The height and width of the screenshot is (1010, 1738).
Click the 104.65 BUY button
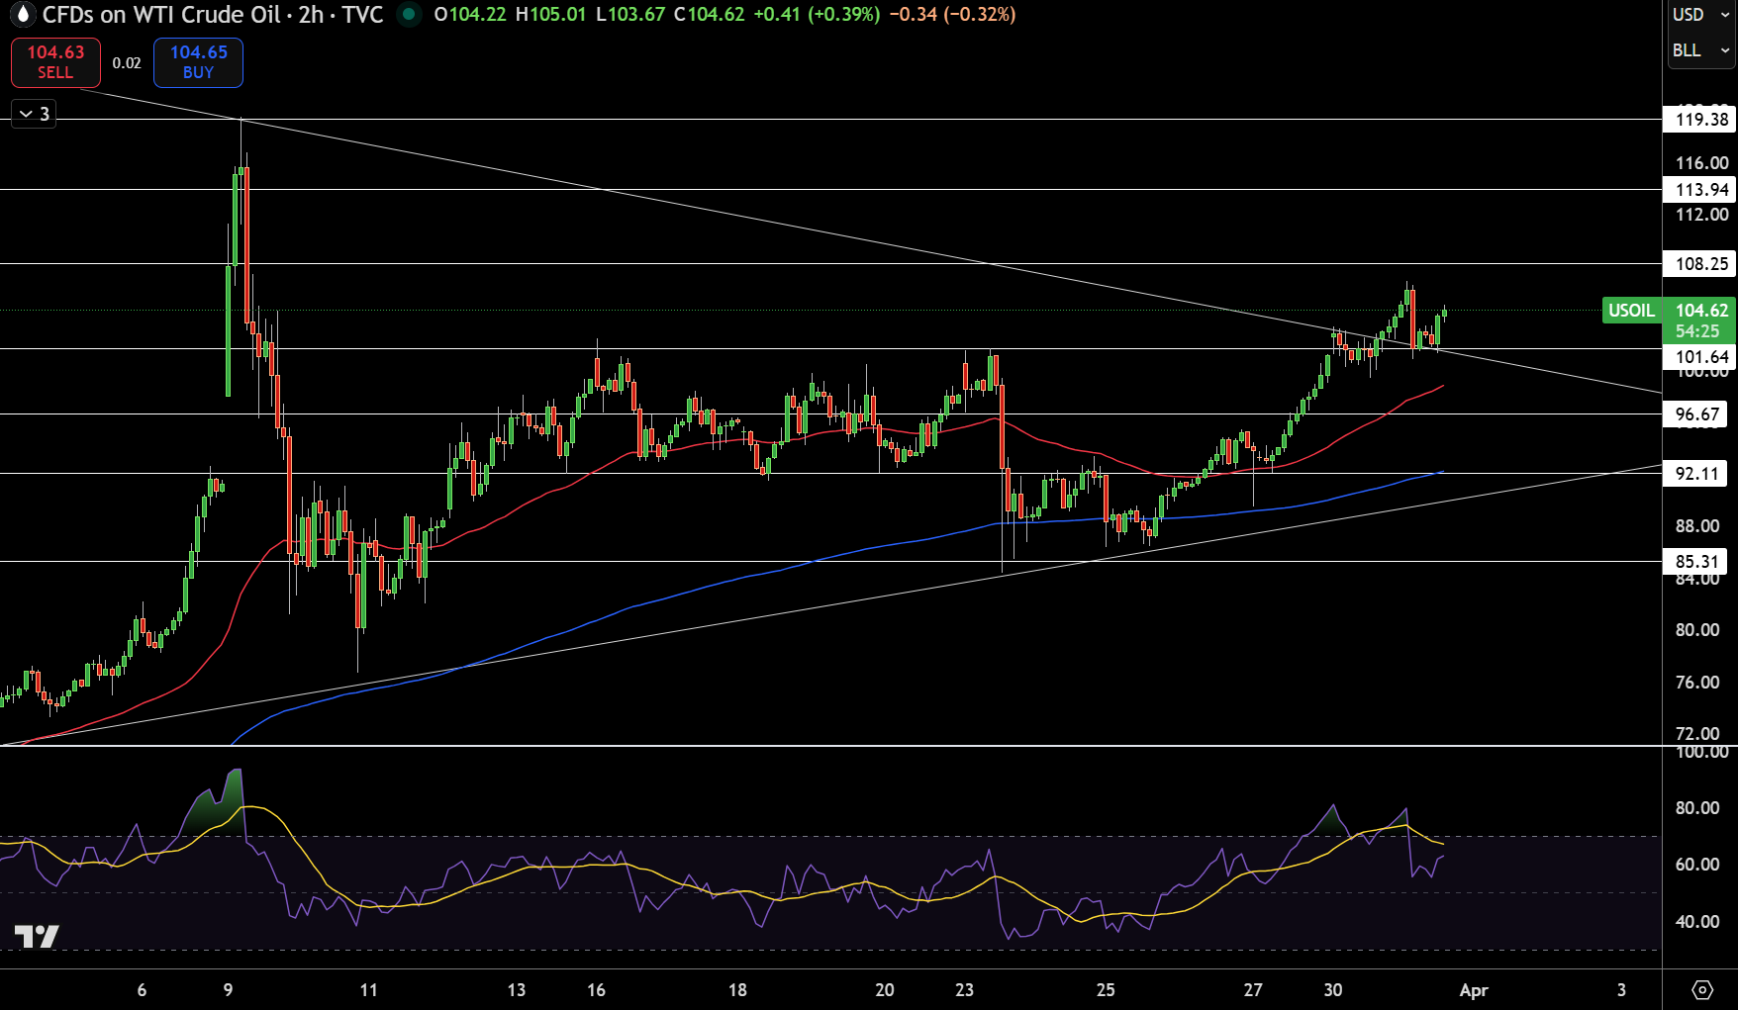point(198,62)
